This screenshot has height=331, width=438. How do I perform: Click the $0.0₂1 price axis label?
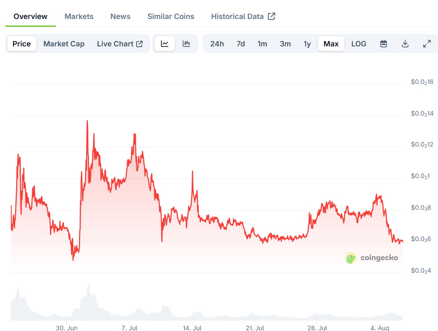420,176
